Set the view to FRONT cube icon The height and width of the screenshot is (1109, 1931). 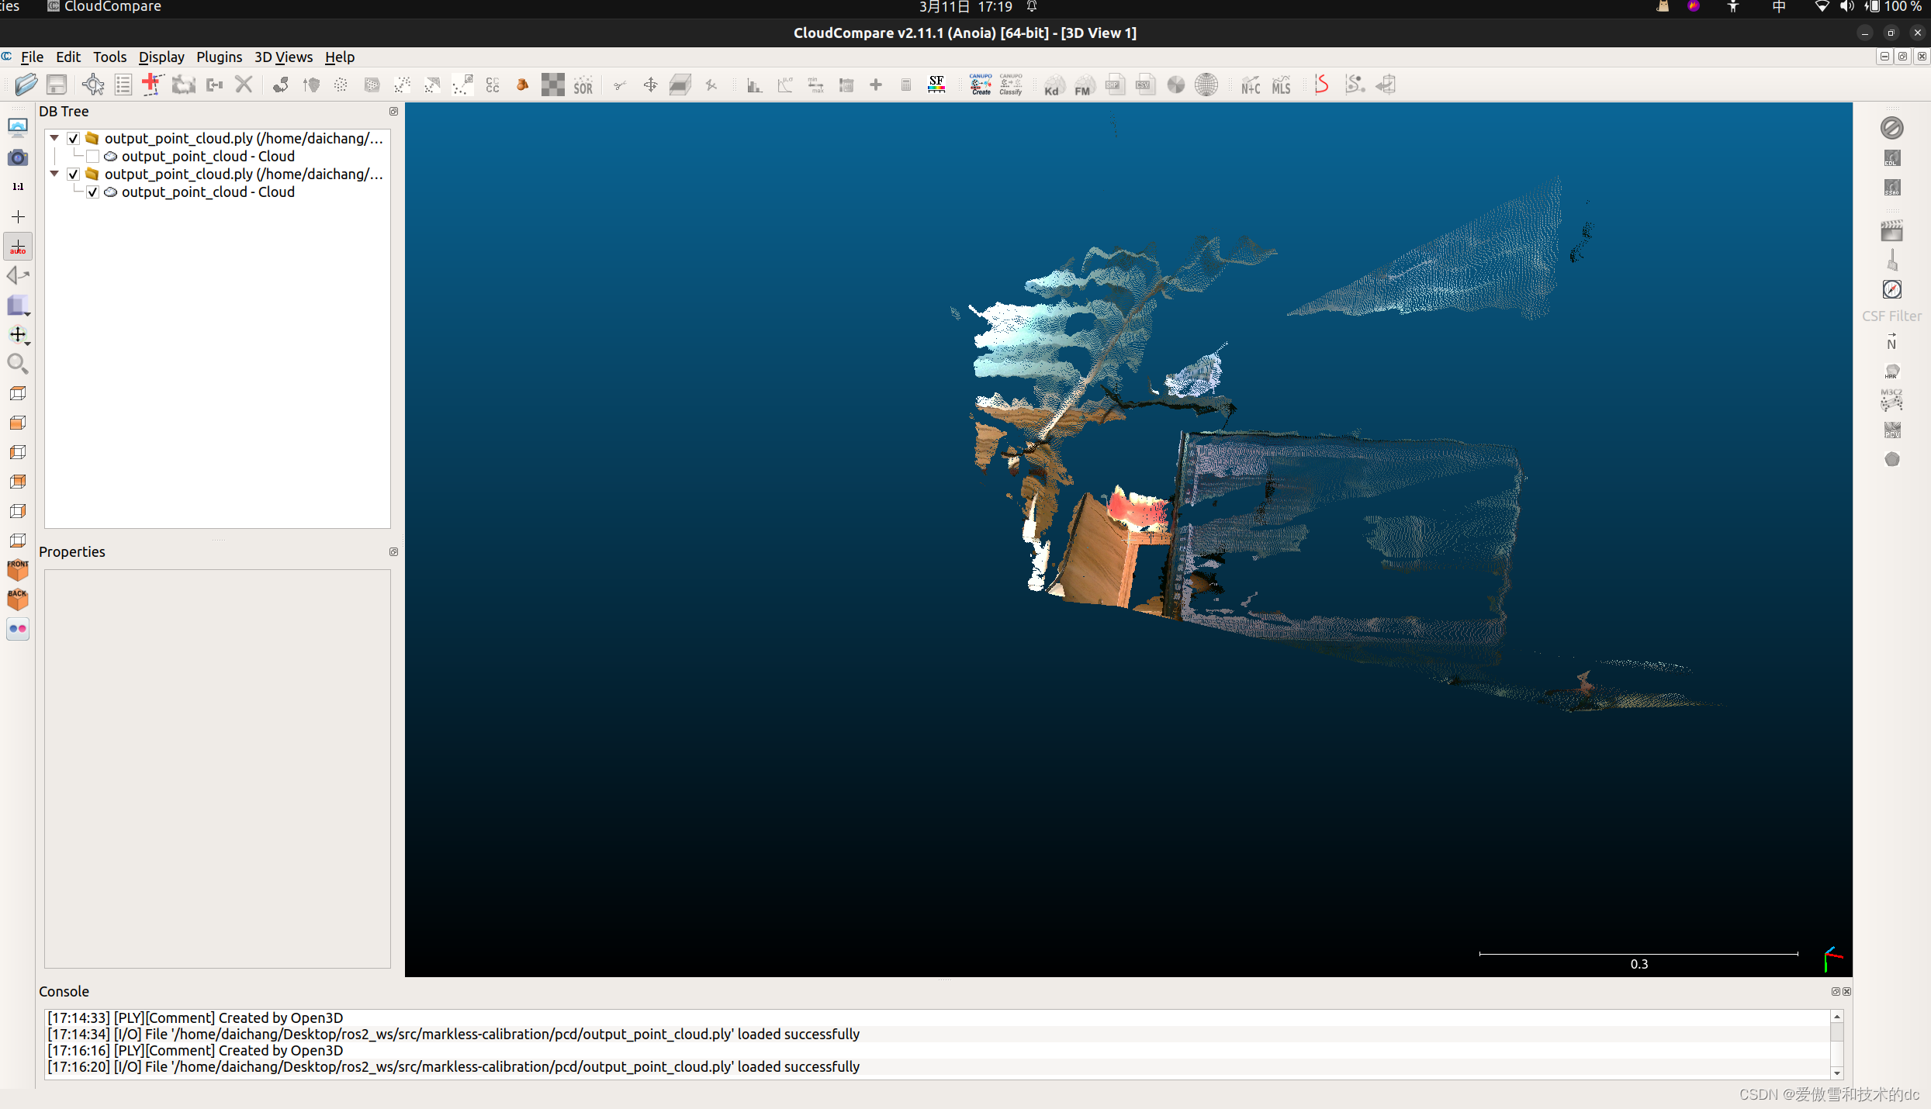pyautogui.click(x=17, y=570)
